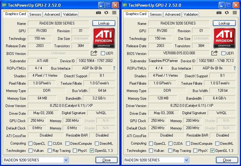Toggle DirectML checkbox in right window

pos(217,144)
